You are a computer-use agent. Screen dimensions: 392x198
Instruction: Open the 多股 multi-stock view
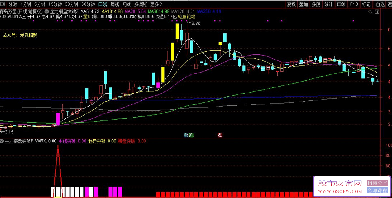(x=316, y=4)
